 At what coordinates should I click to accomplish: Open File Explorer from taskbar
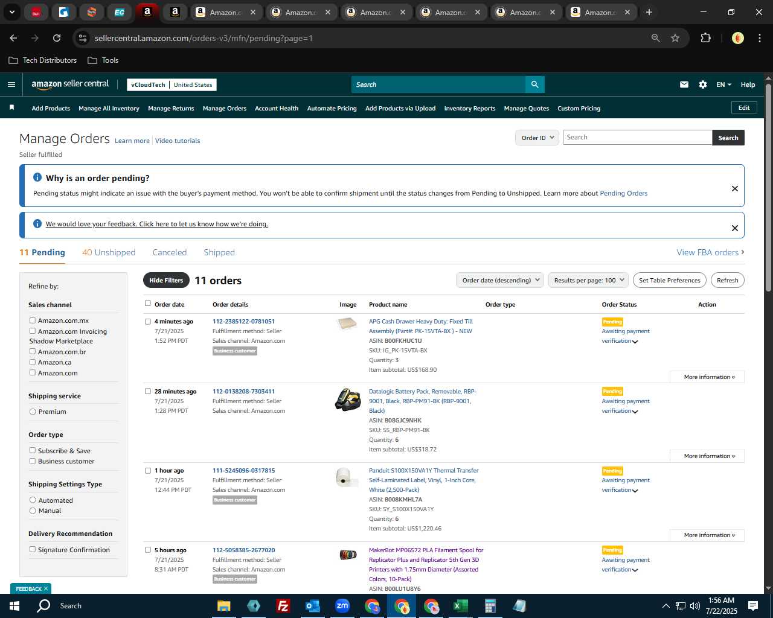(224, 606)
